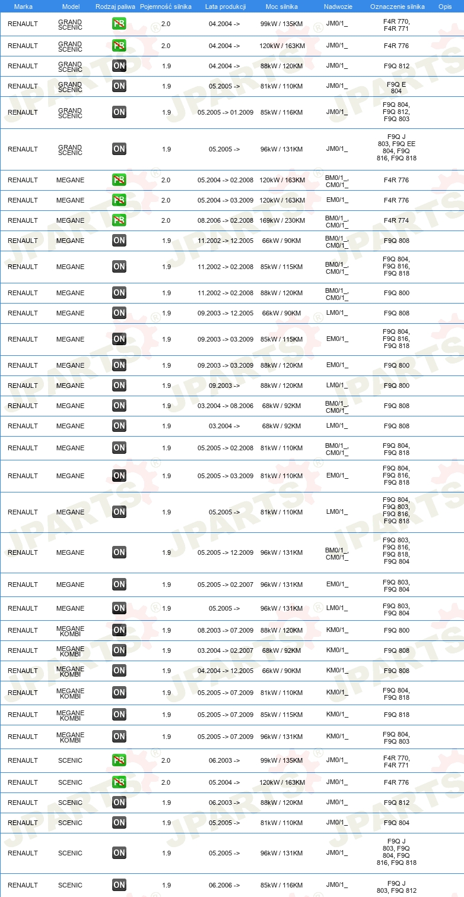Viewport: 464px width, 897px height.
Task: Click diesel icon in Scenic 96kW / 131KM row
Action: coord(119,853)
